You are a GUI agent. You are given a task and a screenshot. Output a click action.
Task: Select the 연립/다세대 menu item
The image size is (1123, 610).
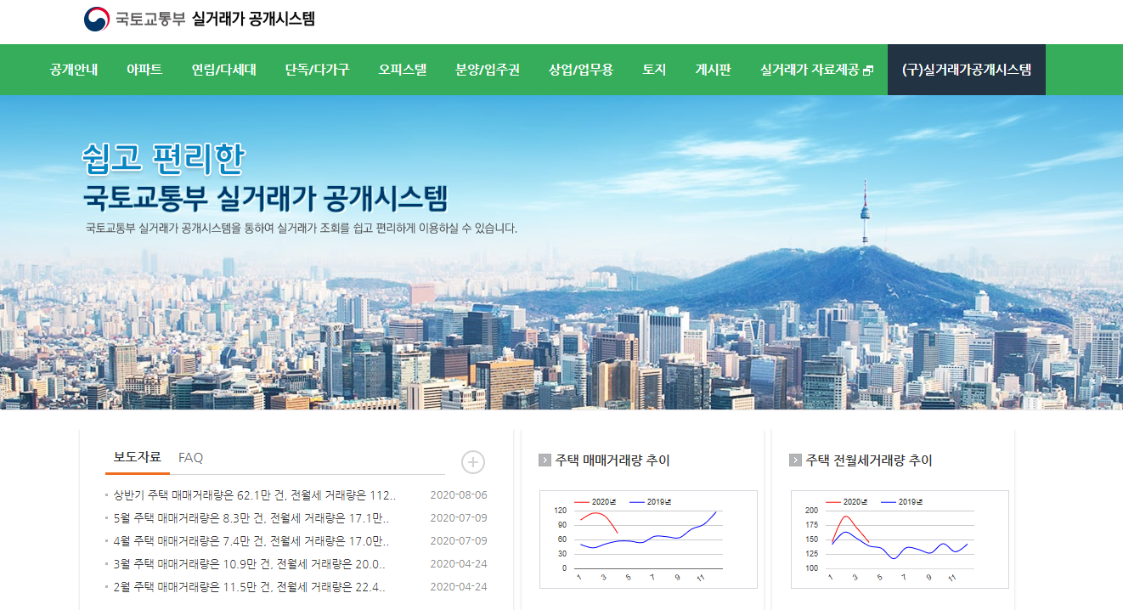click(223, 70)
